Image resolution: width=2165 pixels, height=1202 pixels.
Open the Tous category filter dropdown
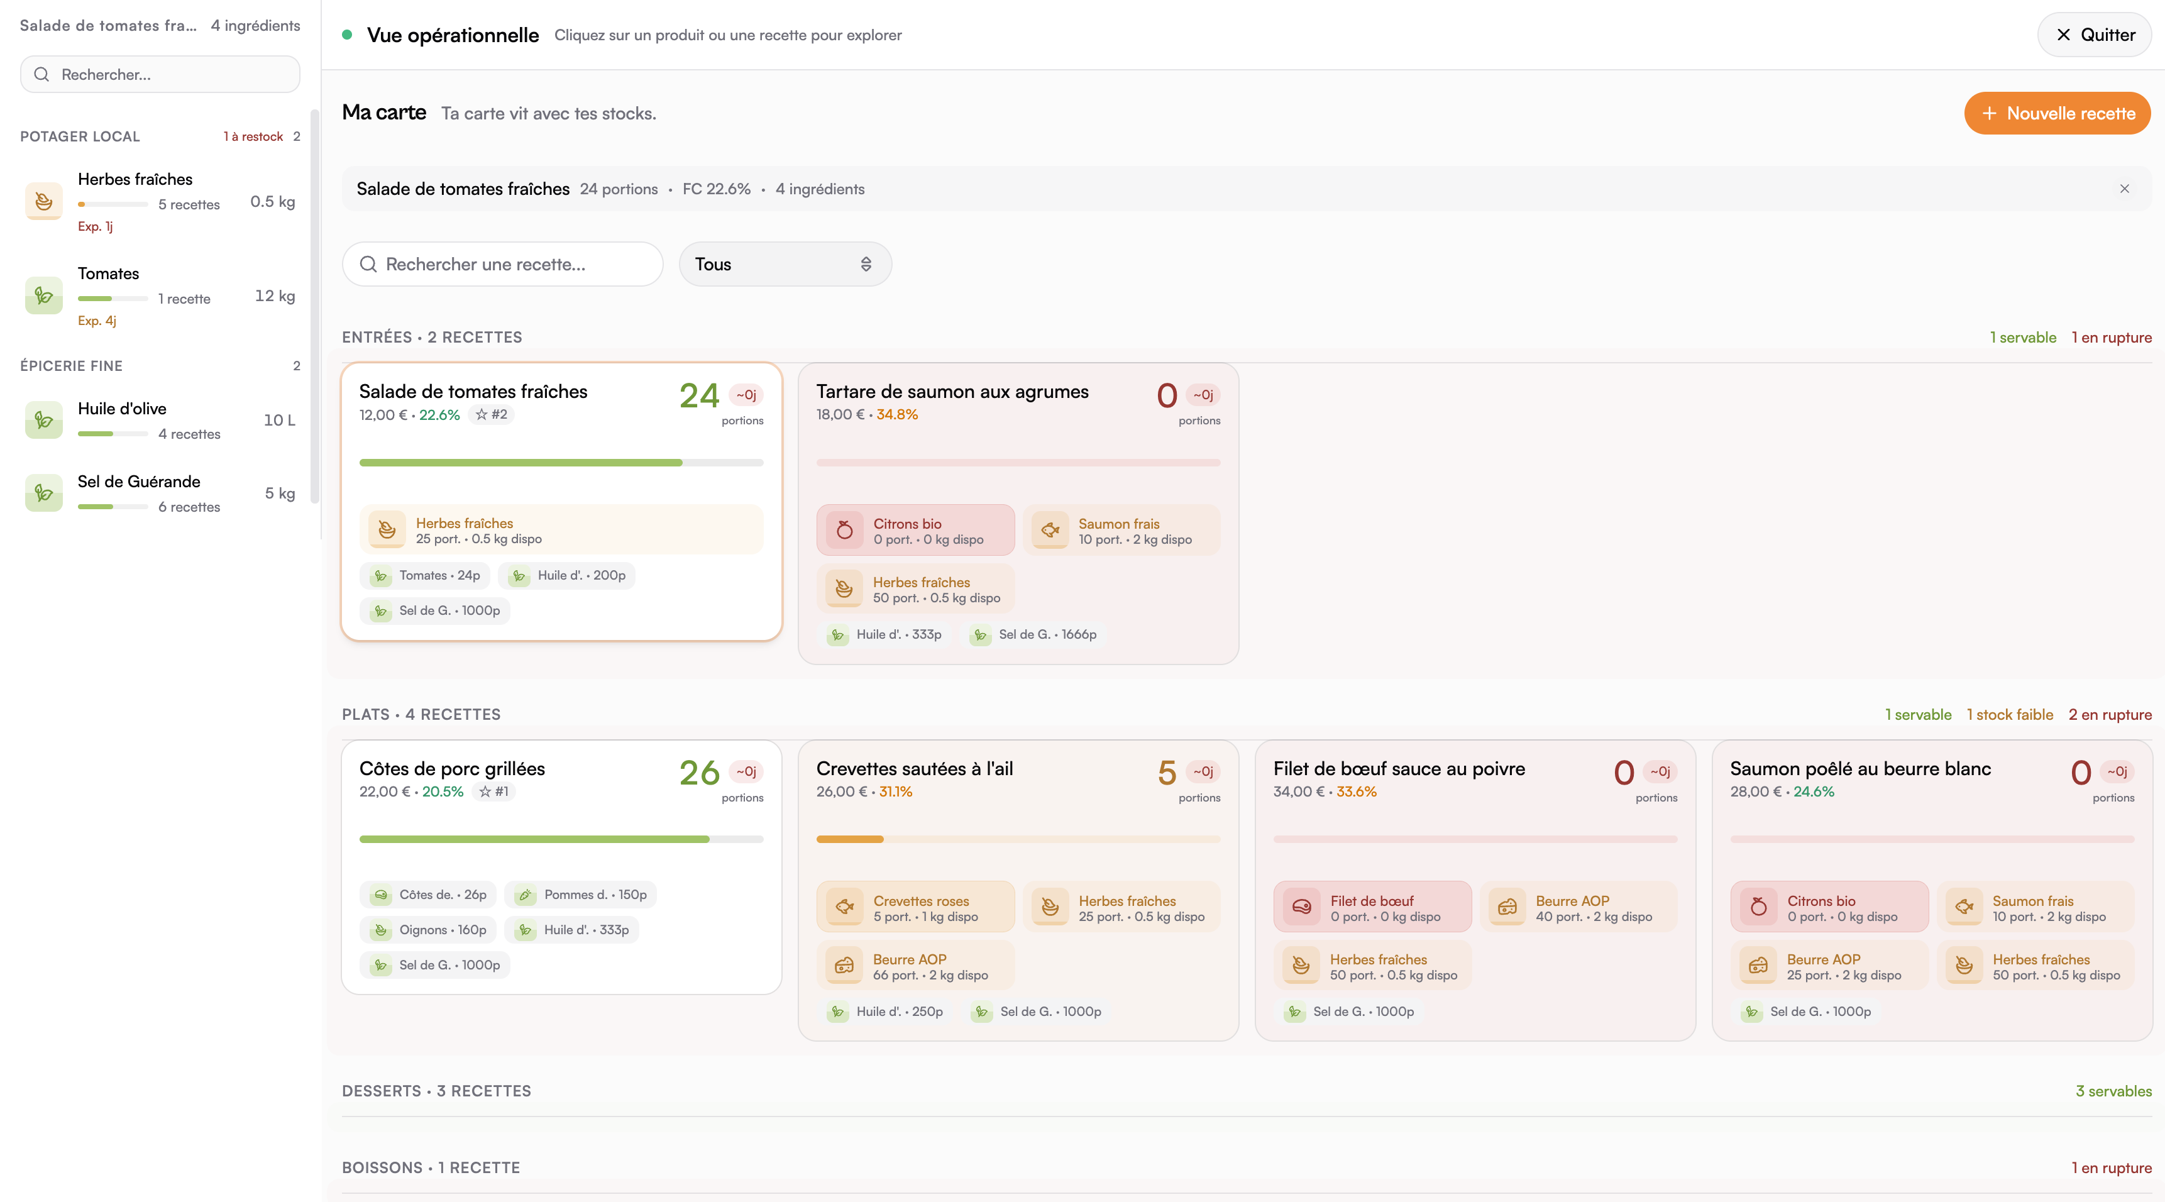tap(784, 264)
